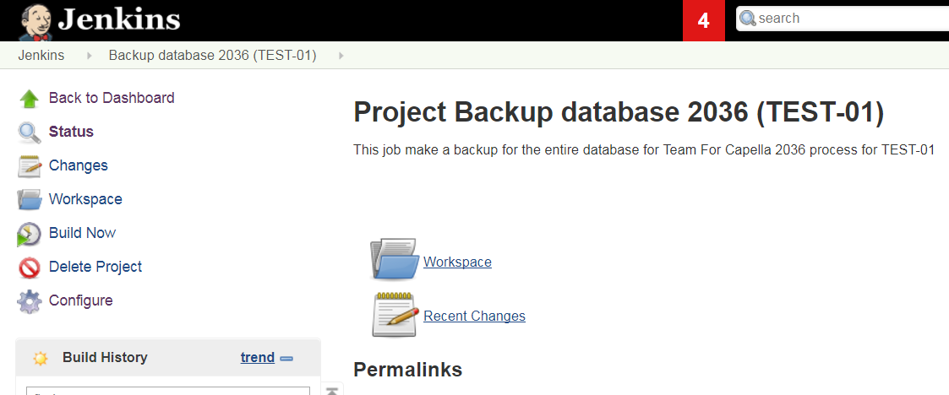Click the large Workspace folder icon
The height and width of the screenshot is (395, 949).
[x=395, y=259]
